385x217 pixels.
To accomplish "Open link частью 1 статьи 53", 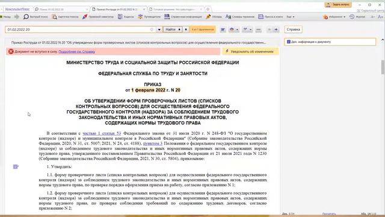I will (102, 133).
